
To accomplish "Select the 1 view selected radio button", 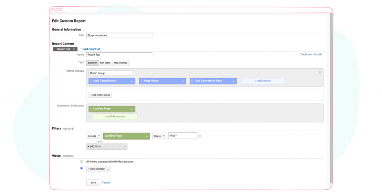I will pos(82,168).
